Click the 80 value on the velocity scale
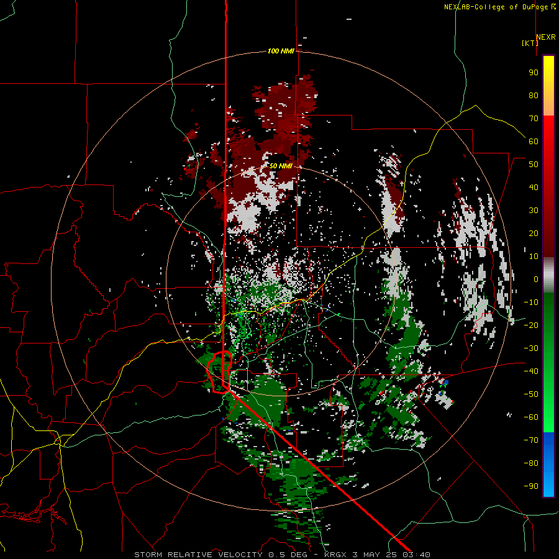Image resolution: width=559 pixels, height=559 pixels. click(x=534, y=95)
